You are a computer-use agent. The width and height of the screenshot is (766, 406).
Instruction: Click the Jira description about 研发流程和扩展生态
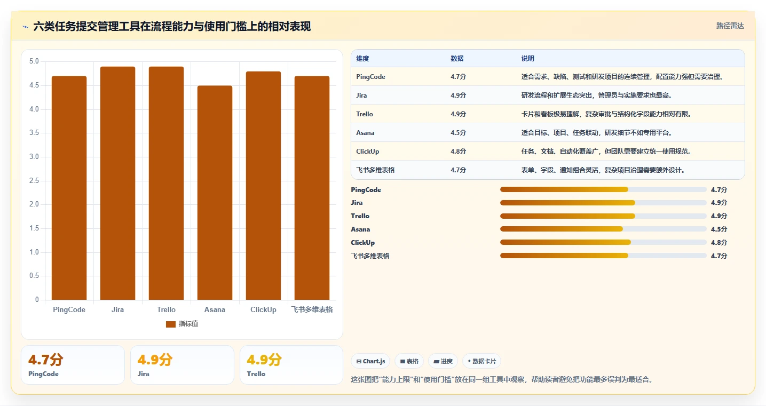(598, 95)
